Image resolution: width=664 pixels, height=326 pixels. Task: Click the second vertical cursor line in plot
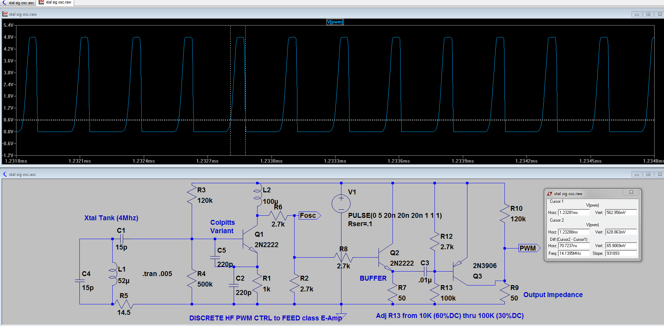pos(245,91)
